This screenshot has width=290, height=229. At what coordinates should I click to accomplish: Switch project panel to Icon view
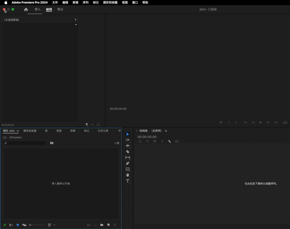point(18,225)
